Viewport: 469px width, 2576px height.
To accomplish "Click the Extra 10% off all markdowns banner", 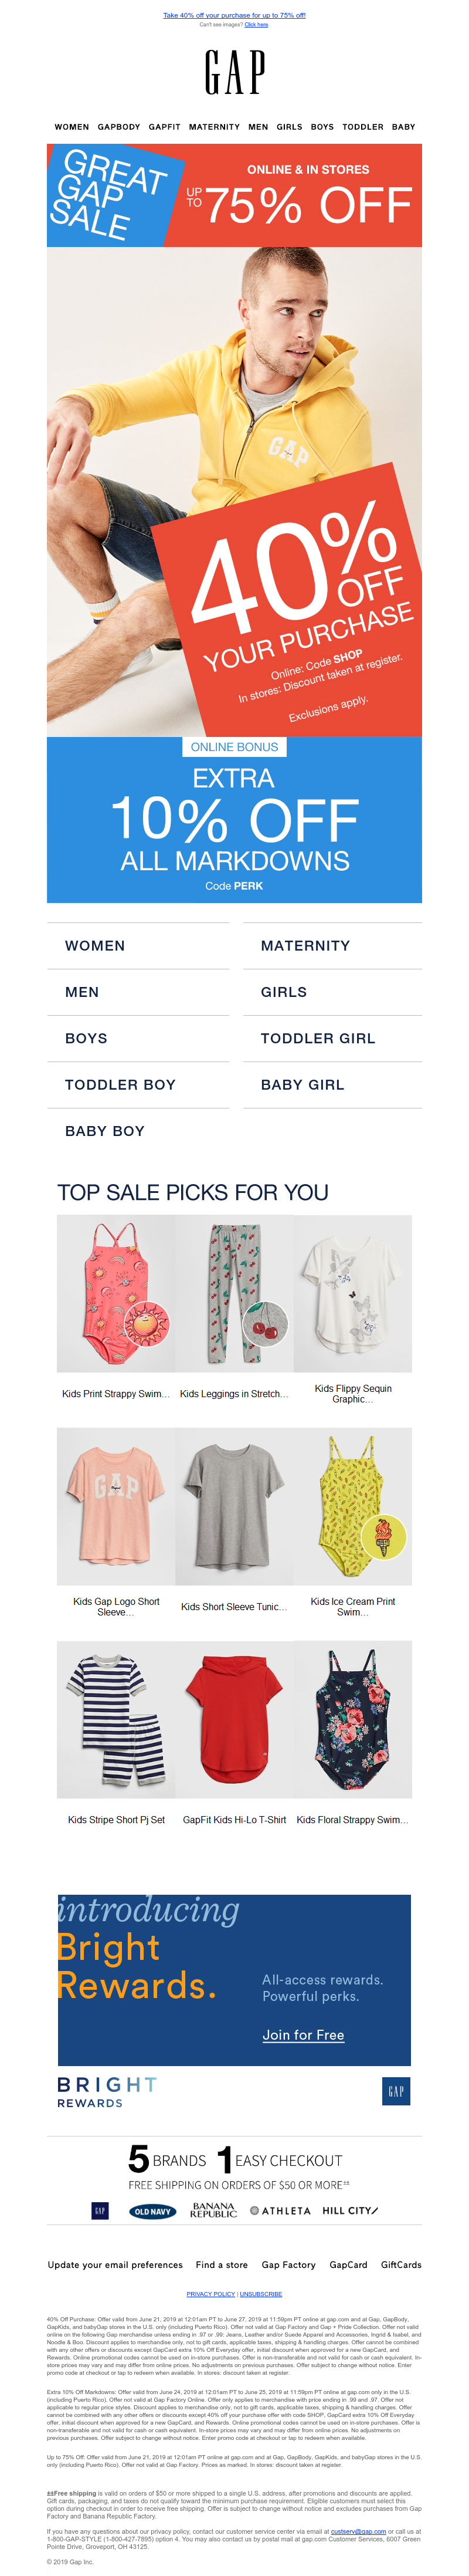I will pyautogui.click(x=234, y=820).
